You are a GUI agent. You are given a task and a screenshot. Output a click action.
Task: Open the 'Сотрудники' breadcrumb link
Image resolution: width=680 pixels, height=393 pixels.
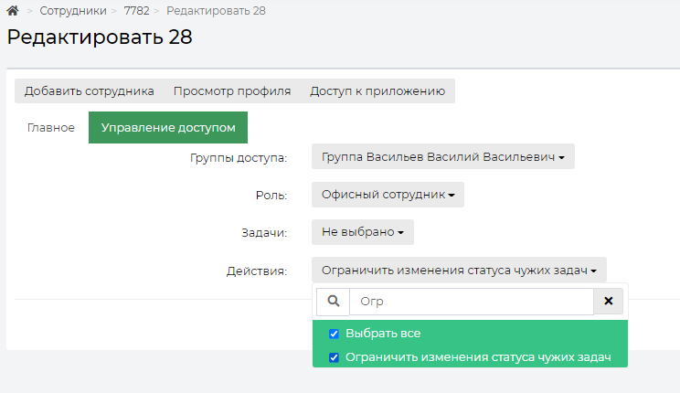click(x=73, y=11)
